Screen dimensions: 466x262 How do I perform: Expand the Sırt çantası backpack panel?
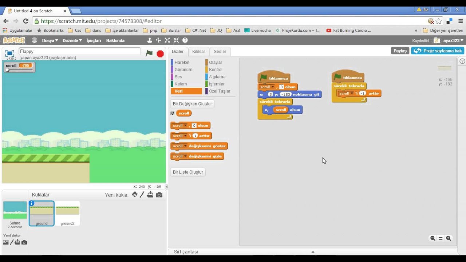point(313,252)
